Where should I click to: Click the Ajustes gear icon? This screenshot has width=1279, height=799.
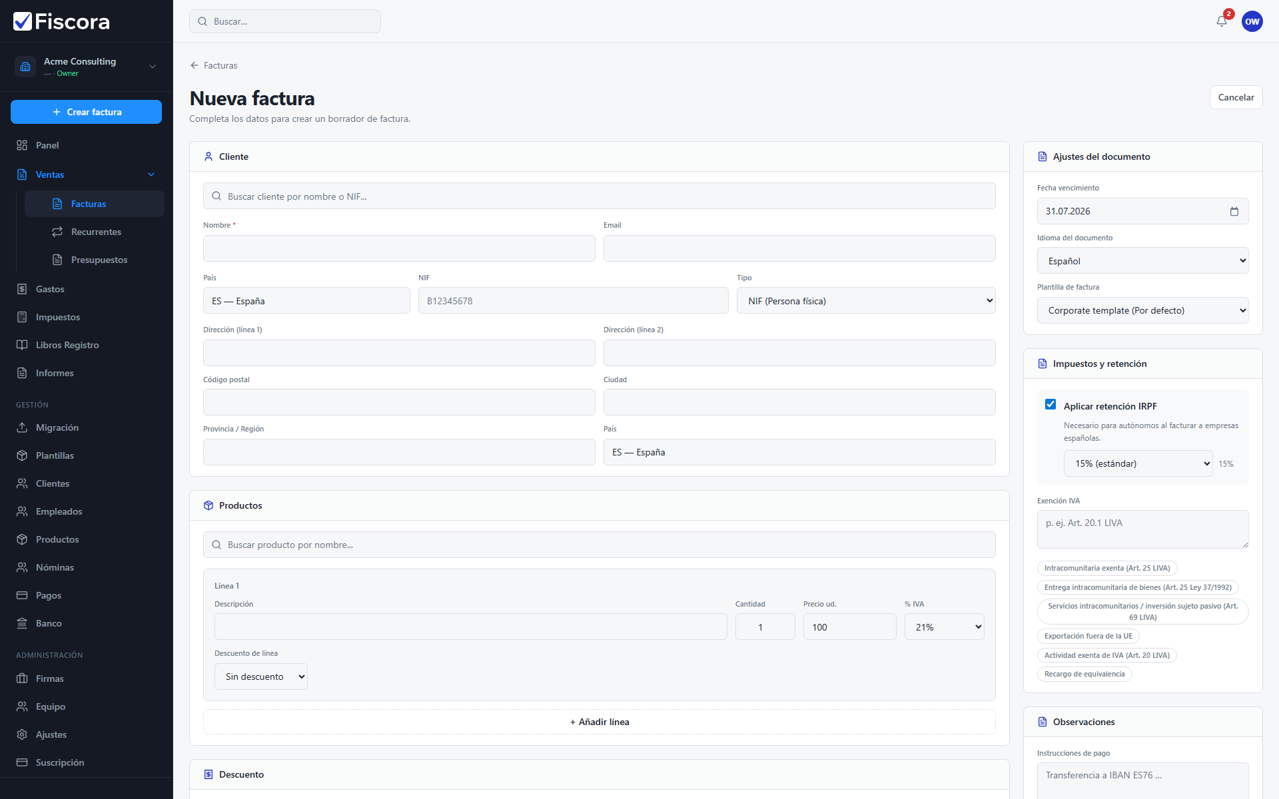pos(22,734)
